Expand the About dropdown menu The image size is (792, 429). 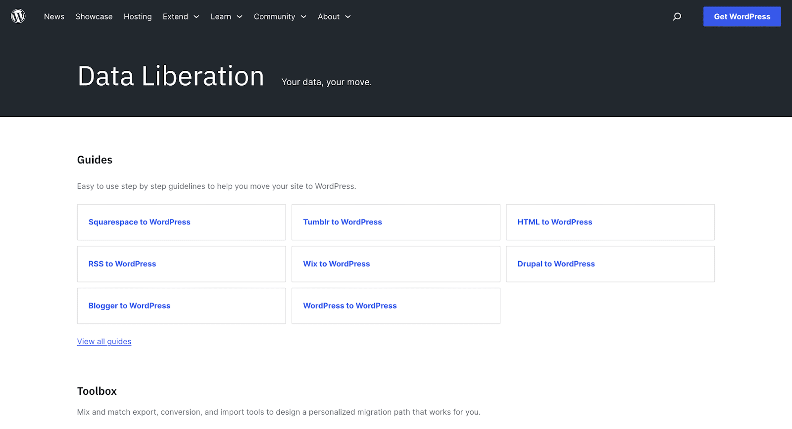(x=334, y=16)
